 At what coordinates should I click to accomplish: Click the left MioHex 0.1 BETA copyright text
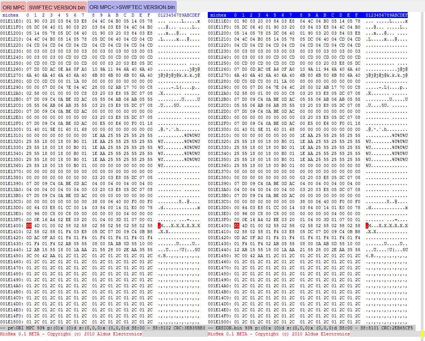coord(71,334)
